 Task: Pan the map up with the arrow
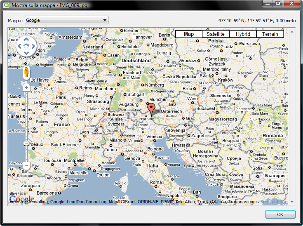(x=26, y=40)
